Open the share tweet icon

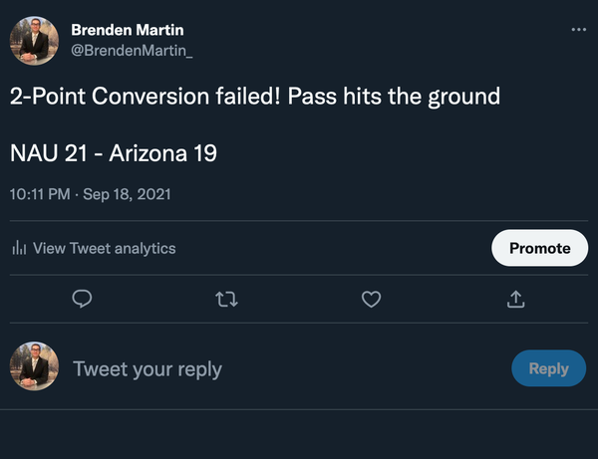516,299
